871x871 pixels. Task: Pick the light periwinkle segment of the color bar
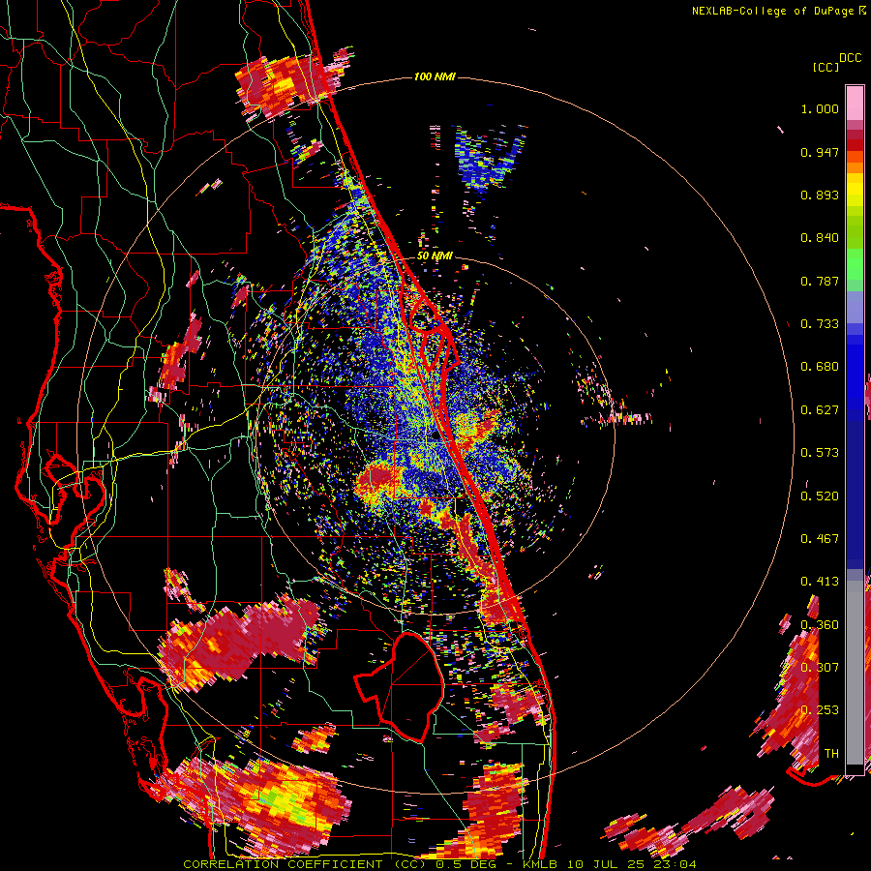click(855, 307)
